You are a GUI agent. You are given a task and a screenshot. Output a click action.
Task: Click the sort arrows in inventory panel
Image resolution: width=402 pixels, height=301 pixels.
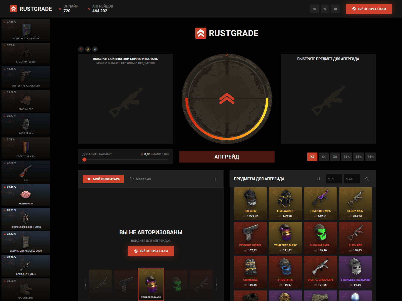click(x=215, y=179)
